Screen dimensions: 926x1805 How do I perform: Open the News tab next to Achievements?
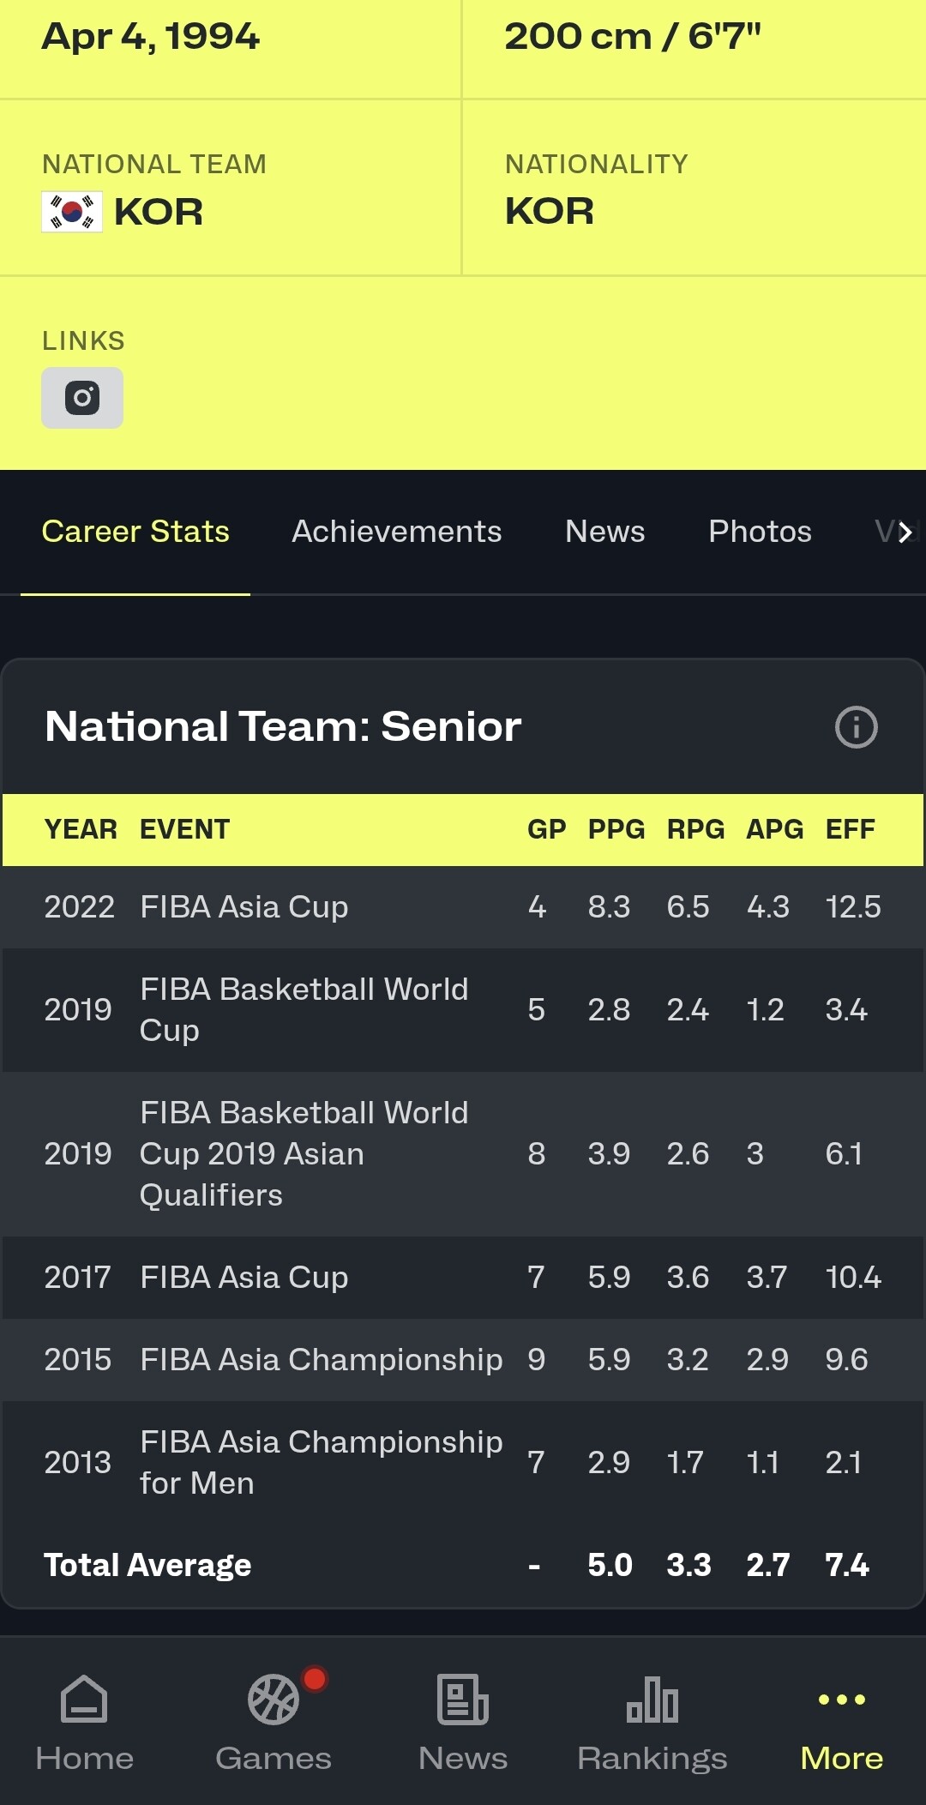click(x=604, y=532)
